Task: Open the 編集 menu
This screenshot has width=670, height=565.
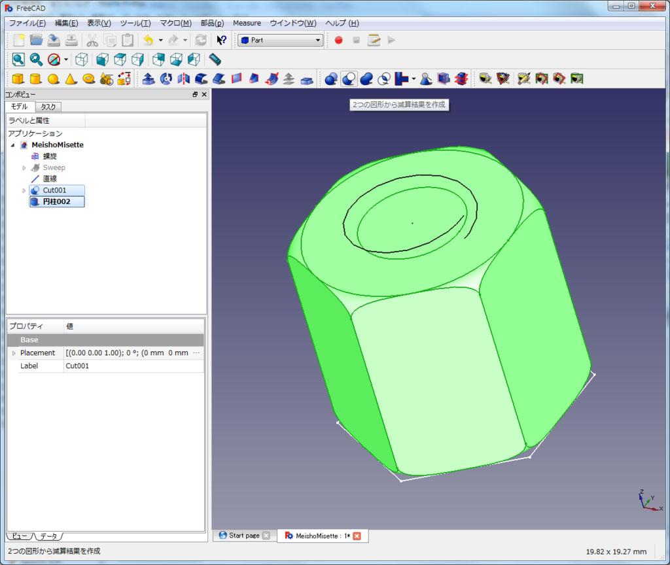Action: pyautogui.click(x=66, y=23)
